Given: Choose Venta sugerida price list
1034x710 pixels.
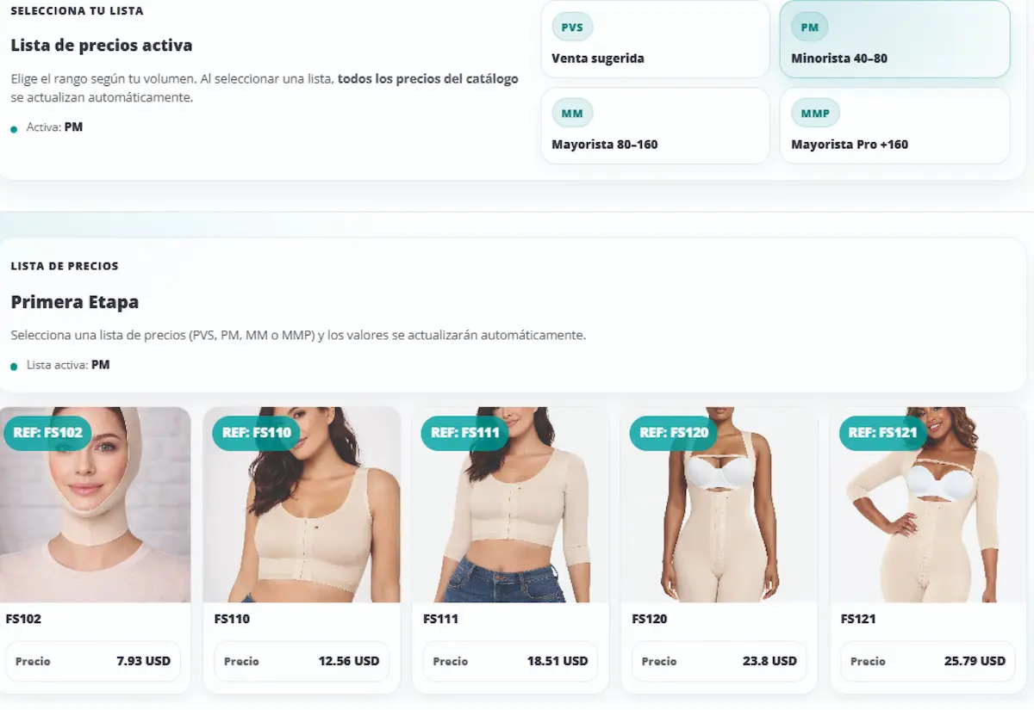Looking at the screenshot, I should pos(655,40).
